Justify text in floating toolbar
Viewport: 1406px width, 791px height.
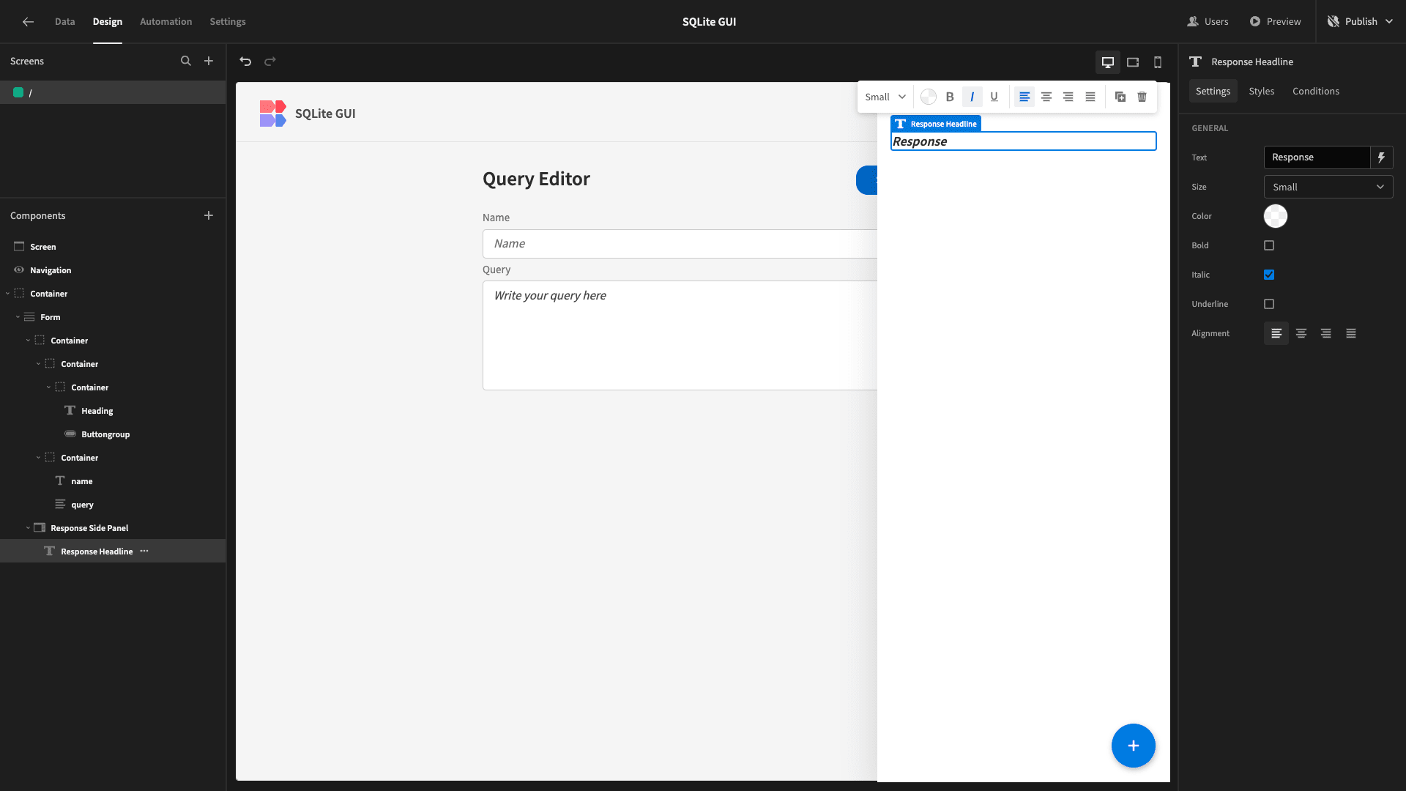(x=1090, y=97)
